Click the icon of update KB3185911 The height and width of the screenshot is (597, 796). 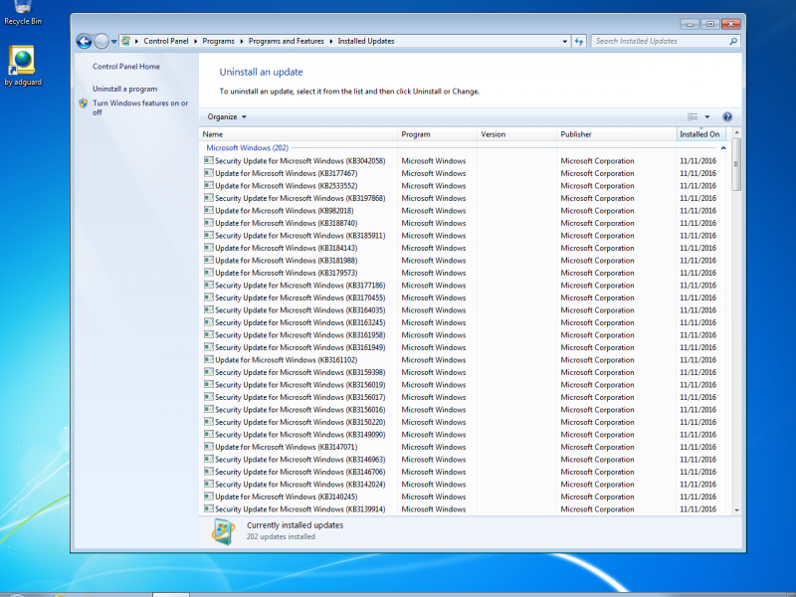click(209, 235)
